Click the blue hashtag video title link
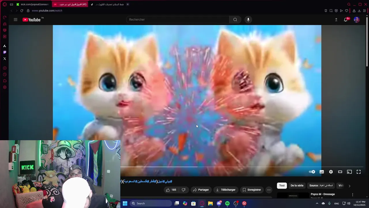 146,181
